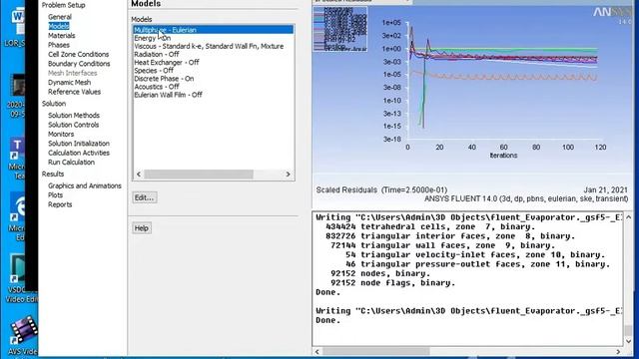The height and width of the screenshot is (359, 639).
Task: Open General under Problem Setup
Action: coord(60,17)
